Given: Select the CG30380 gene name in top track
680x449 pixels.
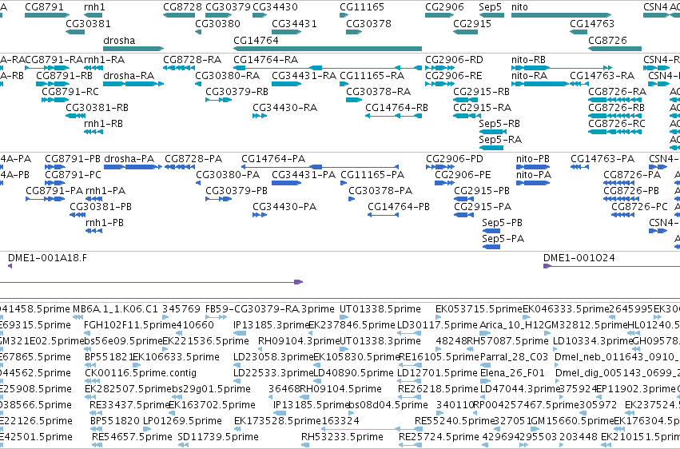Looking at the screenshot, I should (217, 23).
